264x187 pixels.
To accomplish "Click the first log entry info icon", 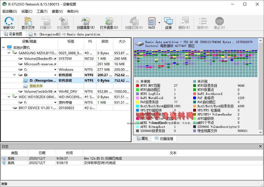I will 4,158.
